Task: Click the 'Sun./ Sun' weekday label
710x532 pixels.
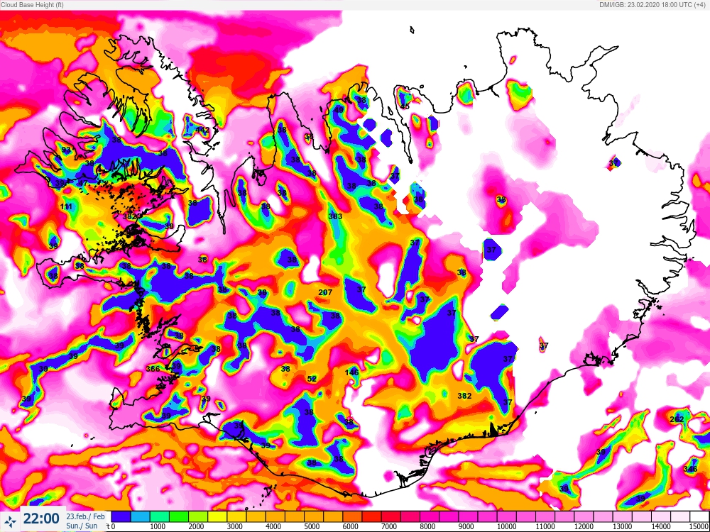Action: coord(81,525)
